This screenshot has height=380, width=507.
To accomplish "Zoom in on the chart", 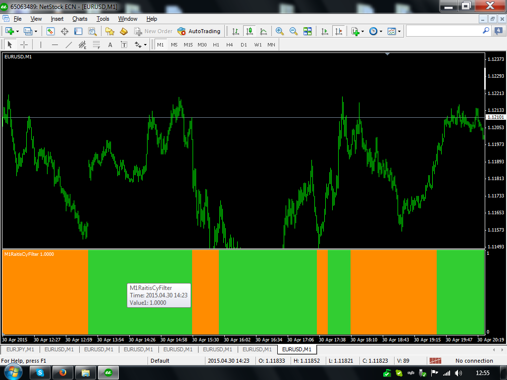I will pos(279,31).
